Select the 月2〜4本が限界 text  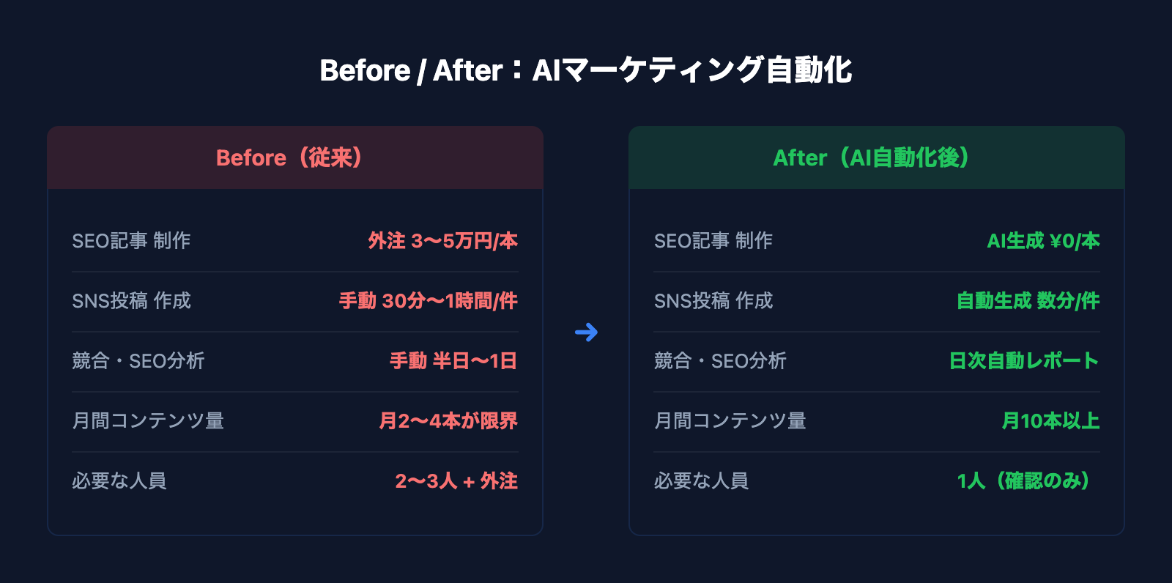(448, 421)
